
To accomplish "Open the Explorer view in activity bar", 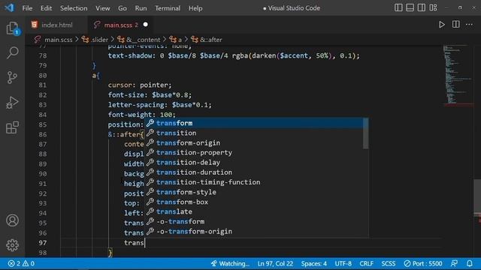I will point(13,28).
